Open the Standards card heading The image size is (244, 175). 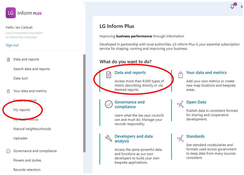click(x=195, y=136)
